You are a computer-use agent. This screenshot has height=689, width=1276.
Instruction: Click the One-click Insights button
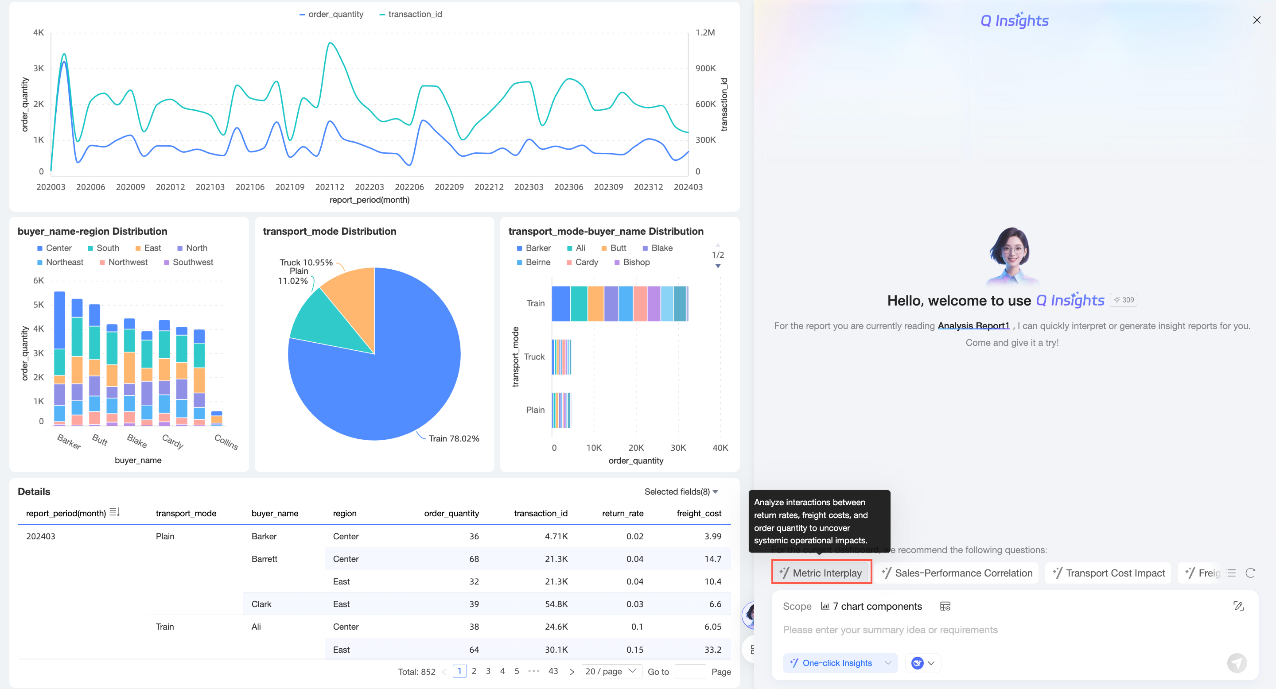pyautogui.click(x=831, y=663)
